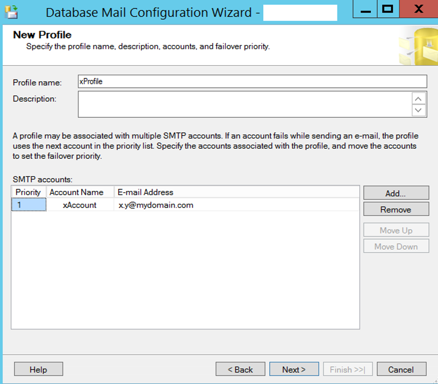Open Help for the wizard
Image resolution: width=438 pixels, height=384 pixels.
point(39,369)
